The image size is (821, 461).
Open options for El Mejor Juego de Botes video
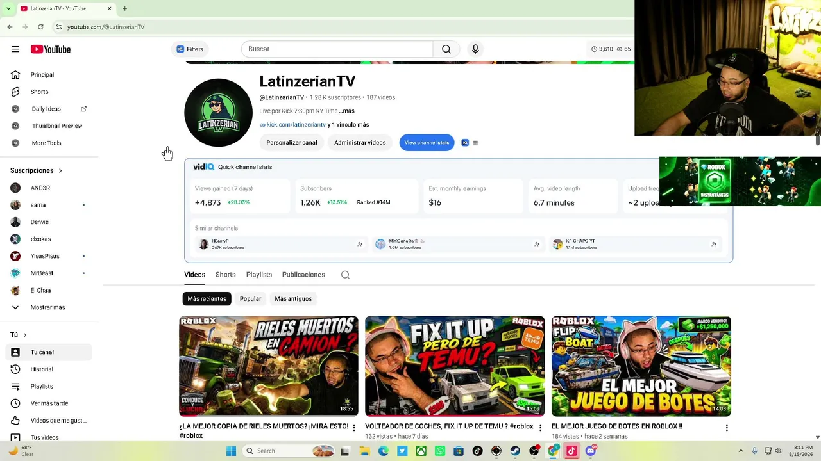coord(727,427)
